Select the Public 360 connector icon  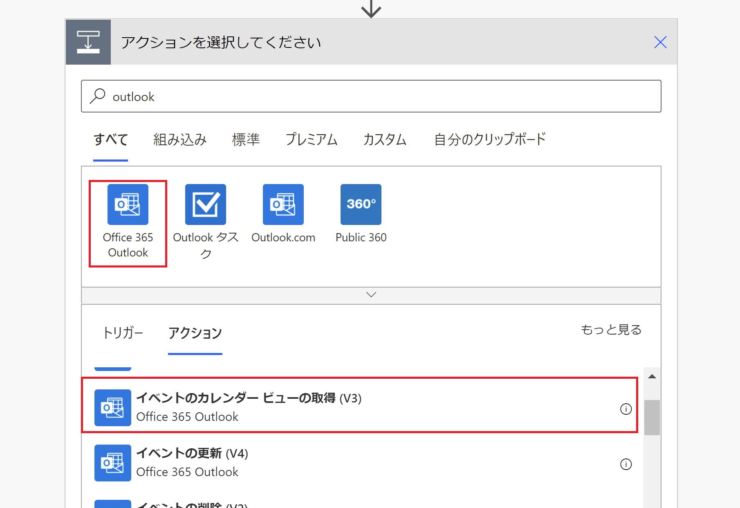coord(361,205)
